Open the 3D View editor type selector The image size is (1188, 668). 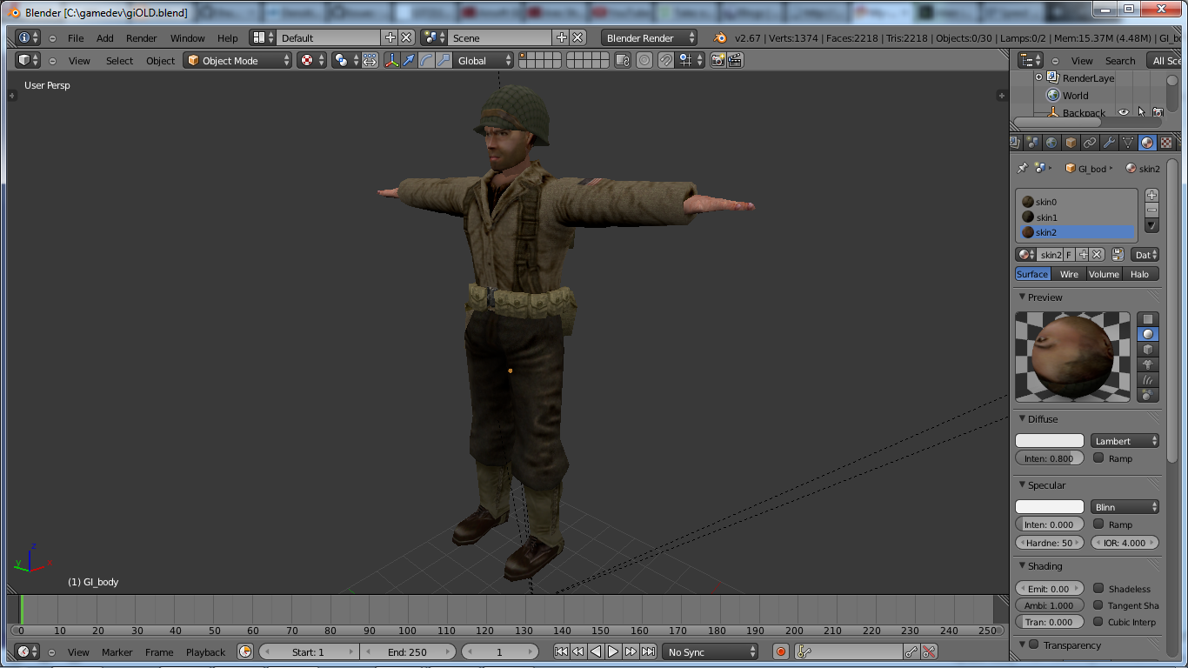click(28, 60)
